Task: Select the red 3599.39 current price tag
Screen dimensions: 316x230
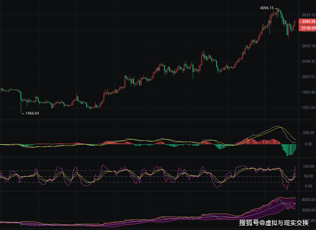Action: click(307, 22)
